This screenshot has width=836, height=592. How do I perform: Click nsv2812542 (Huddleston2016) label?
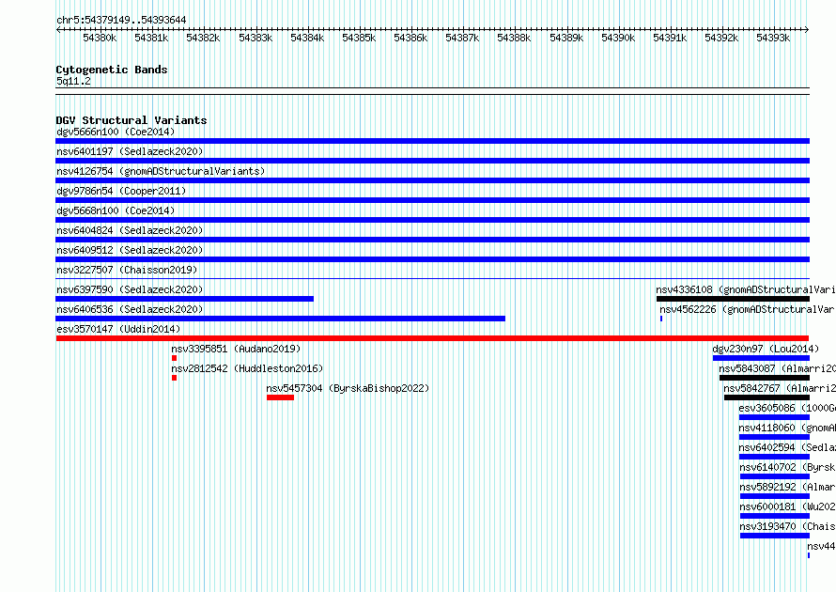(x=247, y=368)
